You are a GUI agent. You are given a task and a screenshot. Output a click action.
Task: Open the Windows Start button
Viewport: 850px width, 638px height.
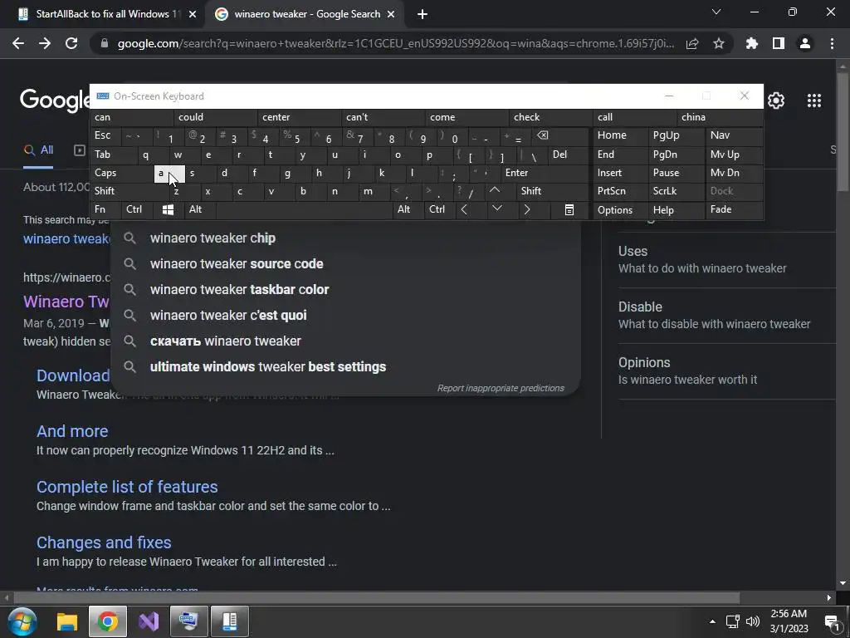coord(22,621)
